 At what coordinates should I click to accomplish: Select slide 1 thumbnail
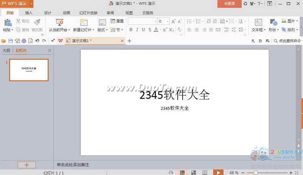(x=29, y=70)
